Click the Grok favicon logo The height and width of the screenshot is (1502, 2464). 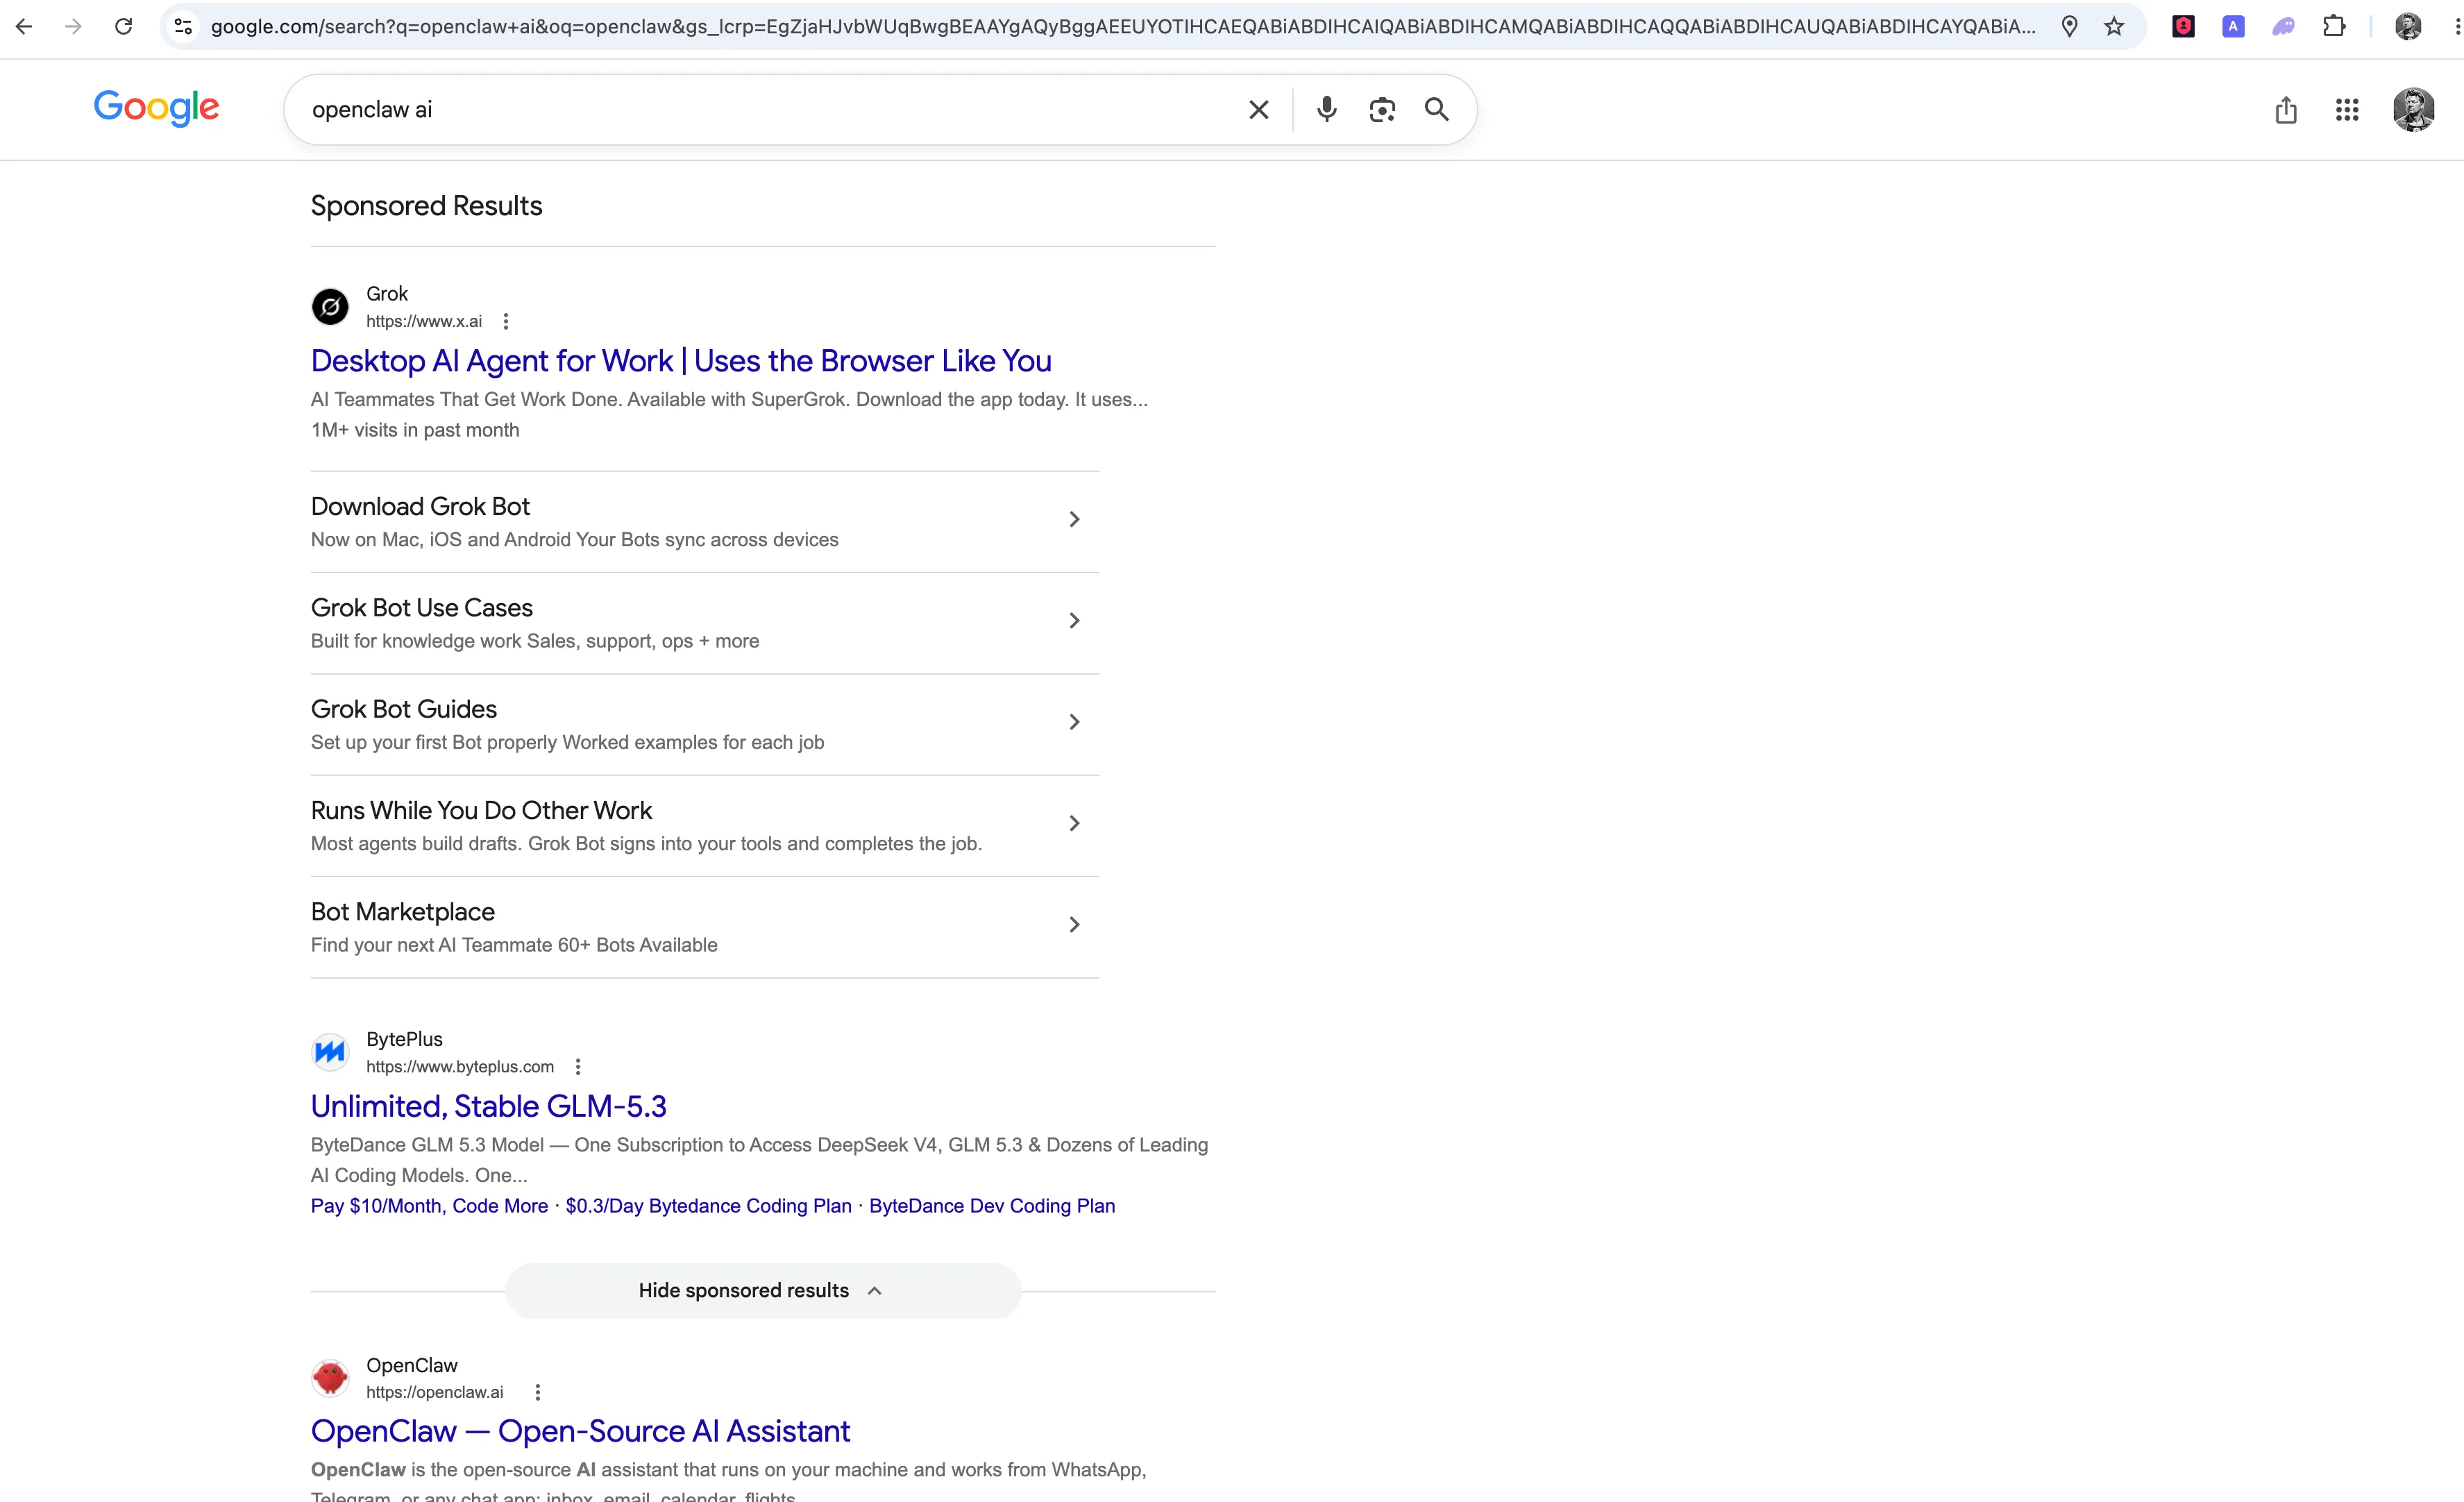(x=330, y=306)
